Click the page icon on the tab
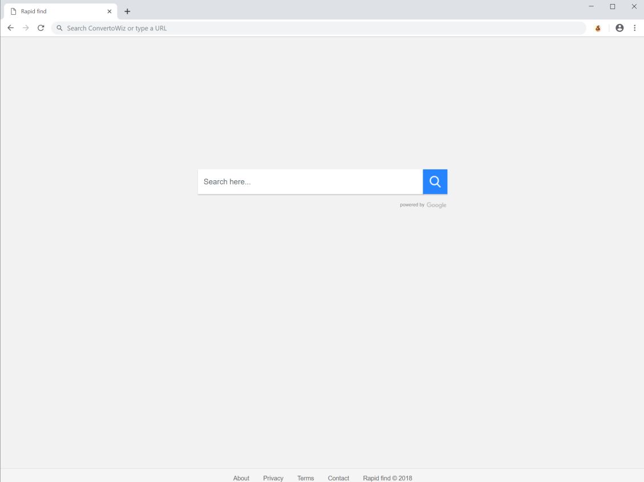The image size is (644, 482). pos(13,11)
